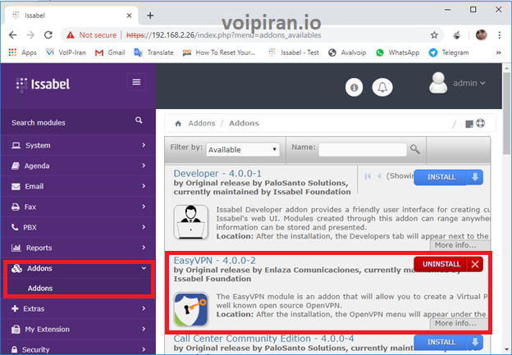Install Call Center Community Edition addon

[x=441, y=342]
